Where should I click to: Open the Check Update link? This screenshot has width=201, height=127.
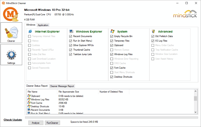point(13,120)
